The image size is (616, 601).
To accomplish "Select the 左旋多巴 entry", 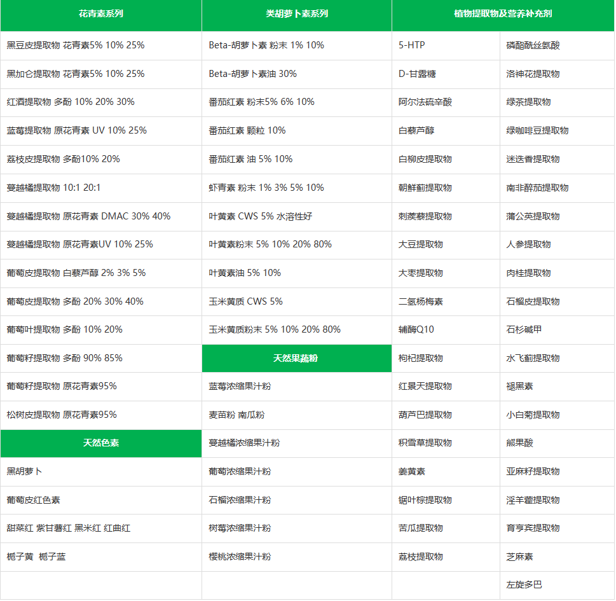I will coord(524,585).
